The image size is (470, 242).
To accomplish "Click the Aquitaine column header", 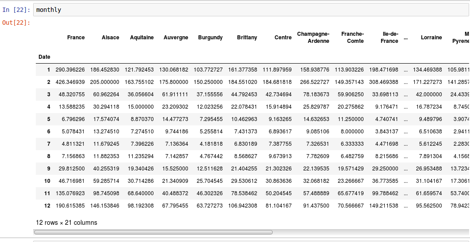I will pos(142,38).
